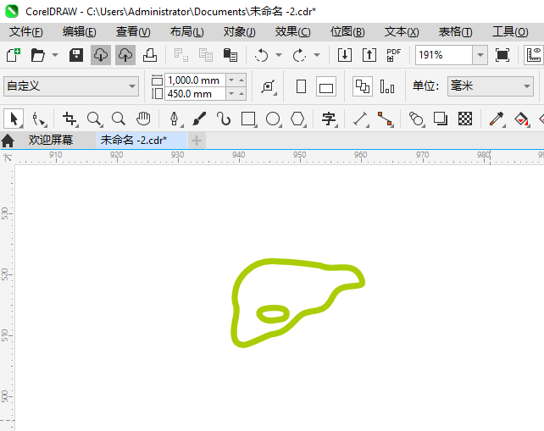Open the units dropdown
This screenshot has height=431, width=544.
click(x=491, y=86)
